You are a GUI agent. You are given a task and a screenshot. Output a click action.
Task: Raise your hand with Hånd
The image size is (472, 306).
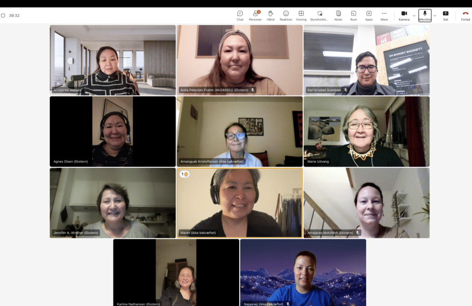[x=271, y=15]
